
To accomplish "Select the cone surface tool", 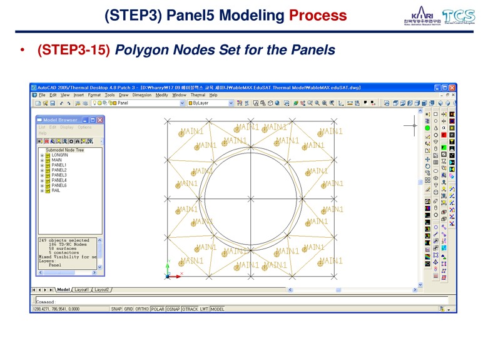I will point(435,128).
